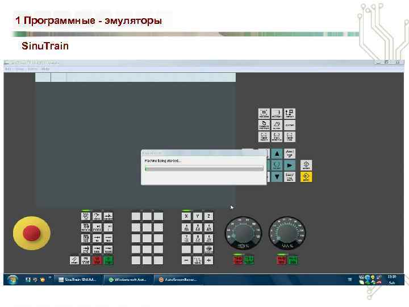Screen dimensions: 409x307
Task: Open the OFFSET operating area key
Action: click(290, 114)
